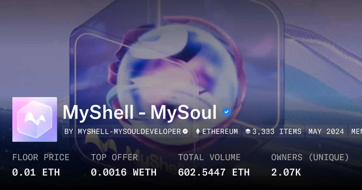Click the stacked layers items icon
362x190 pixels.
pos(248,131)
